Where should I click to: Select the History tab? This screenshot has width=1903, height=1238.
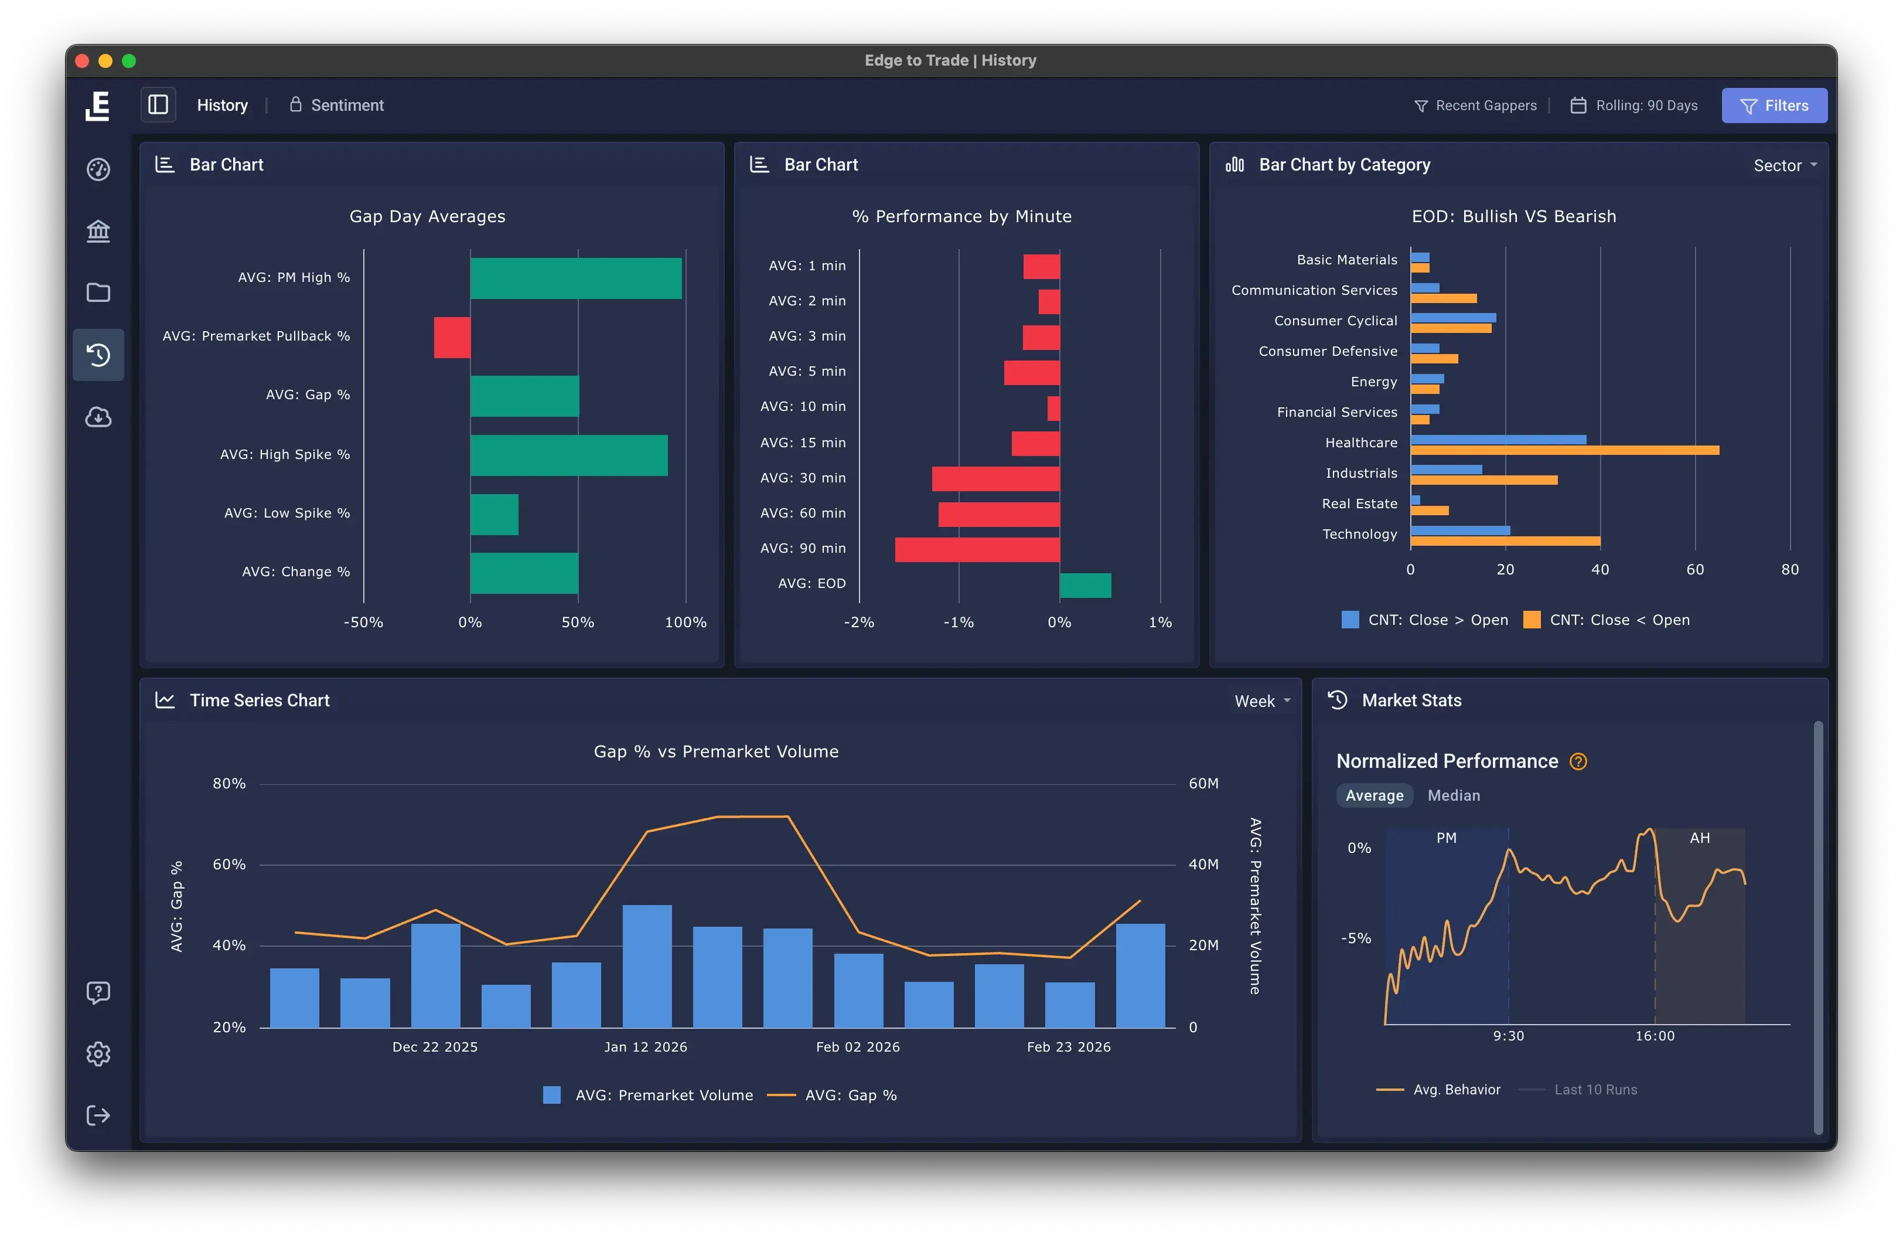pyautogui.click(x=222, y=105)
